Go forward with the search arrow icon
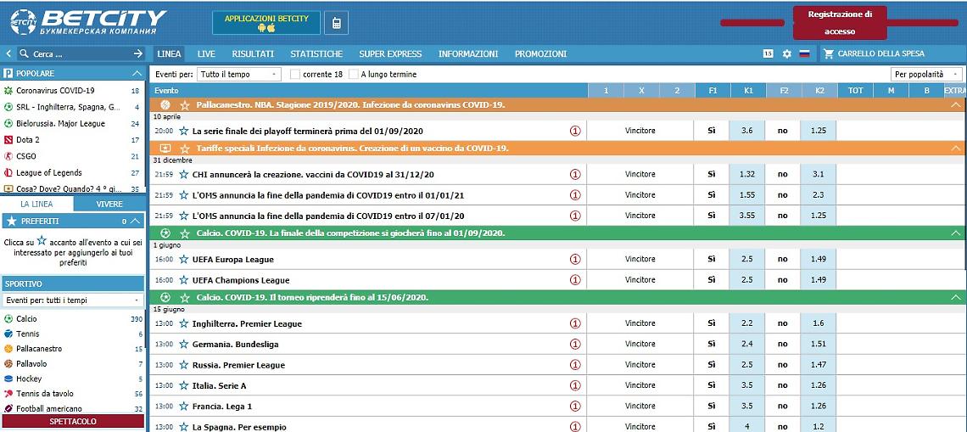This screenshot has width=967, height=432. click(x=138, y=53)
